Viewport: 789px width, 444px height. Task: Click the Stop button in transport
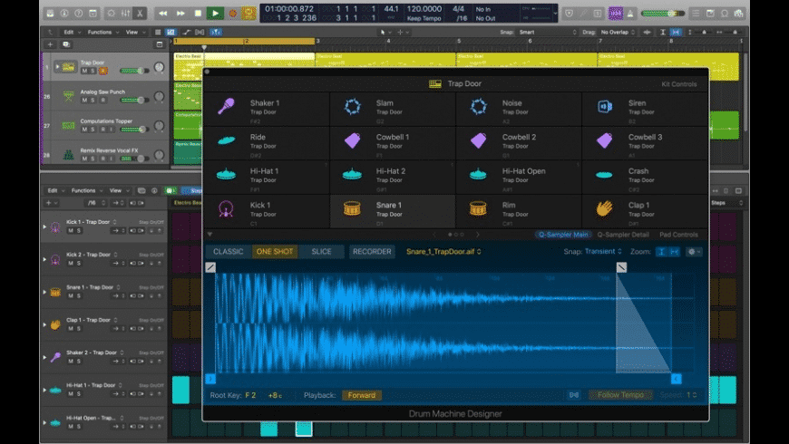click(x=198, y=14)
